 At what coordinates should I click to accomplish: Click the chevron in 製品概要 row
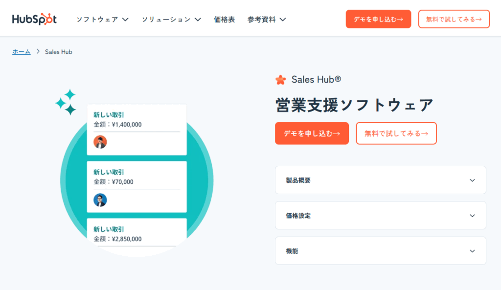[x=472, y=180]
